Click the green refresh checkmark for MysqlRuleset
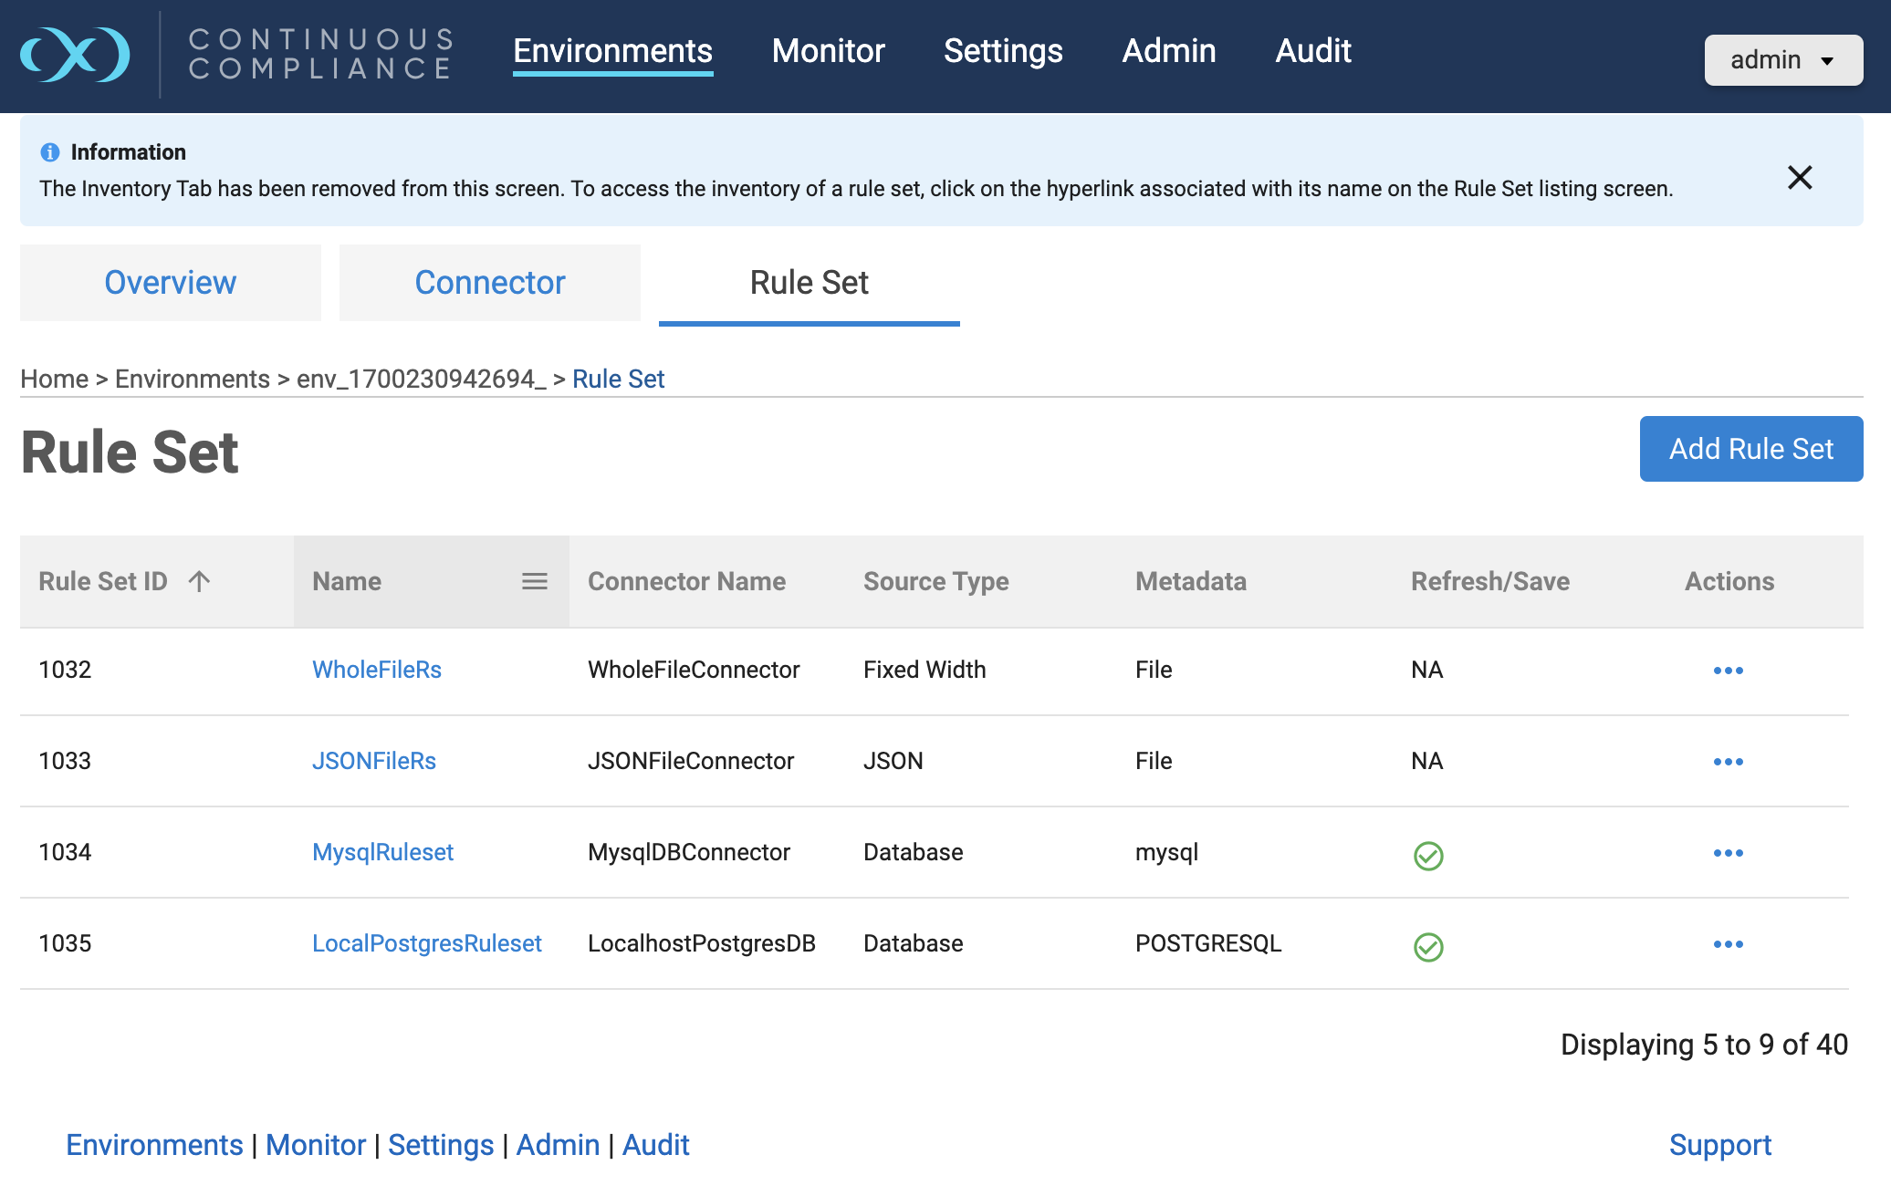Screen dimensions: 1891x1186 point(1427,856)
